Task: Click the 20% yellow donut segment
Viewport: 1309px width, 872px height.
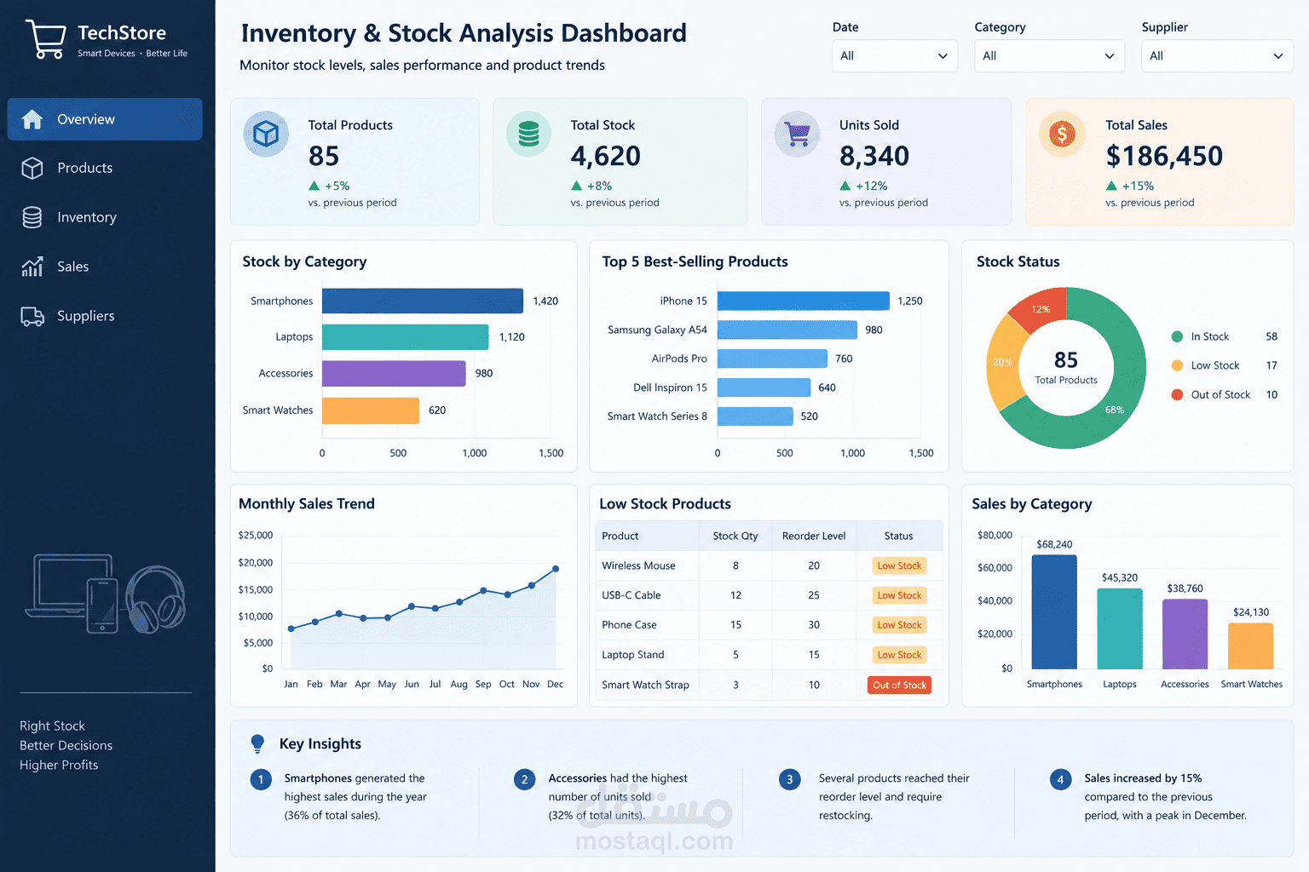Action: 1004,364
